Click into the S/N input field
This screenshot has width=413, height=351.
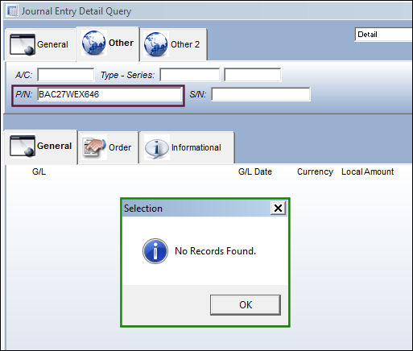point(261,94)
